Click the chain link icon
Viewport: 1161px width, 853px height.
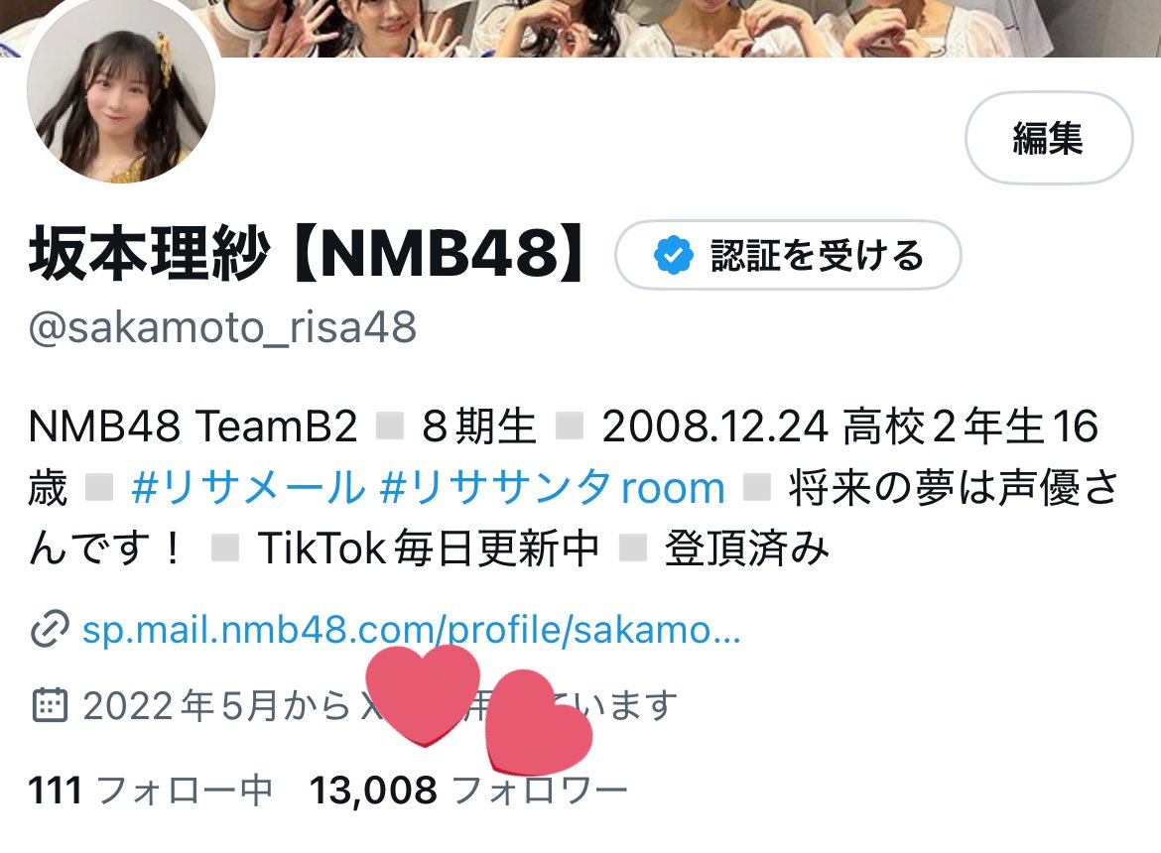(x=50, y=630)
